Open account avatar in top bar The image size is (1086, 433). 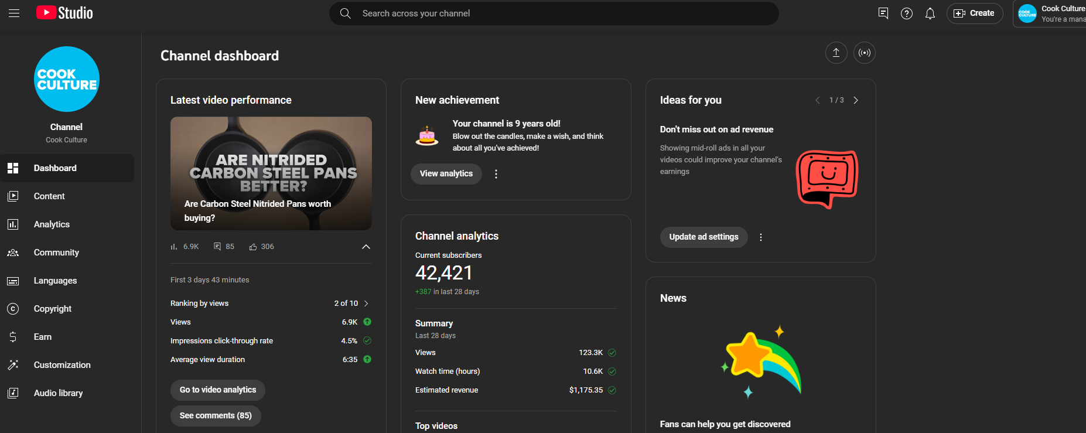(x=1027, y=13)
